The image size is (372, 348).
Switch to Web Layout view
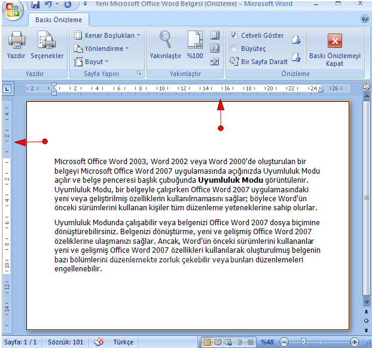(228, 342)
